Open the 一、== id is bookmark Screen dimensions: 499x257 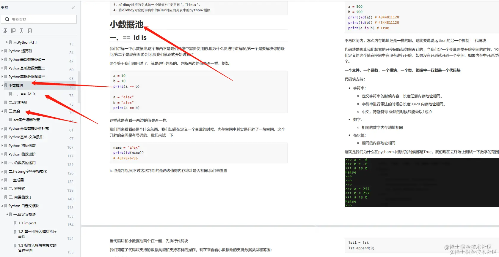24,94
